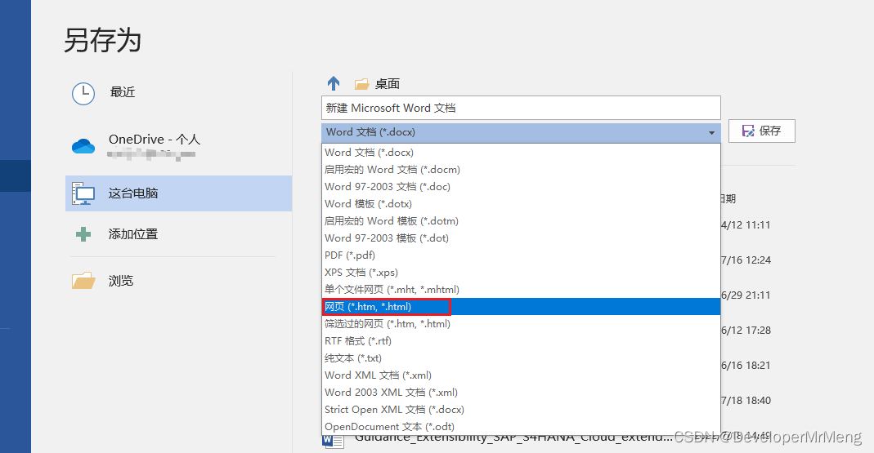Screen dimensions: 874x453
Task: Pick Word 97-2003 模板 (*.dot)
Action: point(521,238)
